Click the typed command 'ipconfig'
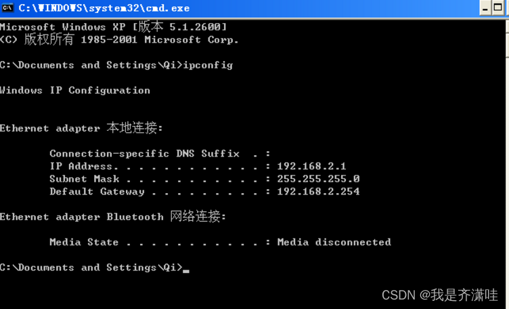This screenshot has width=509, height=309. 208,65
